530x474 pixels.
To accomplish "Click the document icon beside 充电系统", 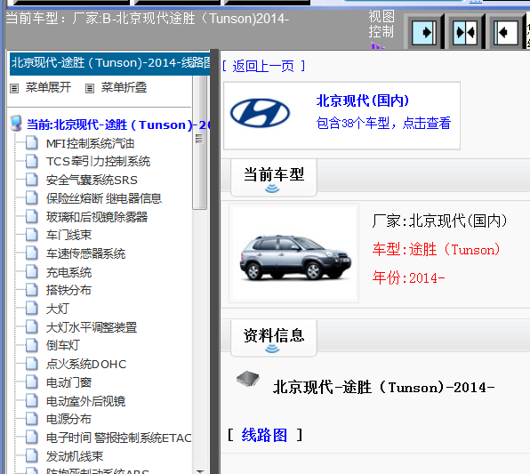I will point(32,271).
